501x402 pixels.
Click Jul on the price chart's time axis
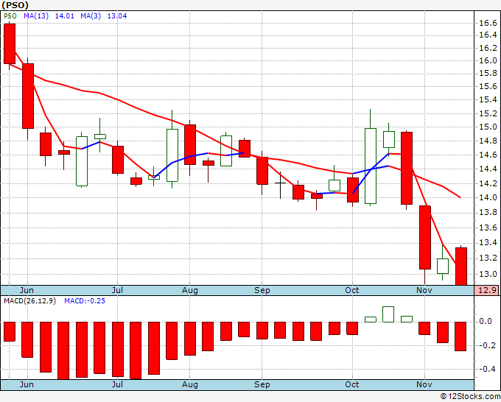tap(117, 290)
